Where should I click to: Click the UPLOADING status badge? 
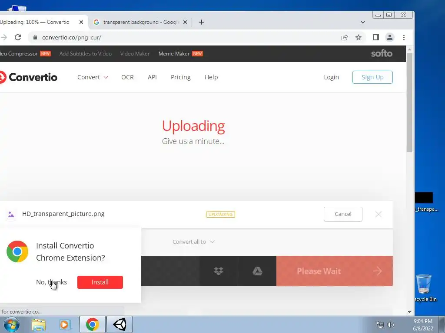220,214
